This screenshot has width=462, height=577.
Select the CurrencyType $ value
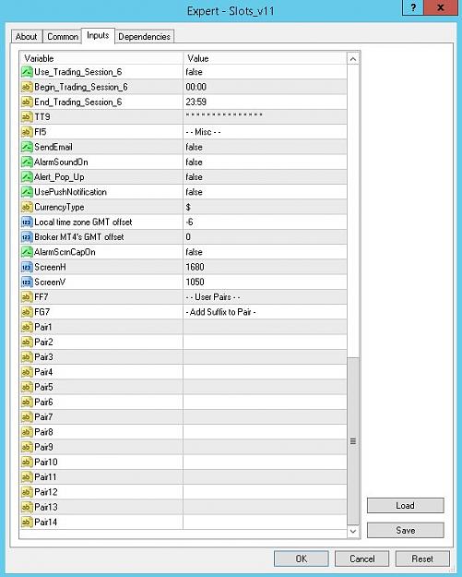pyautogui.click(x=265, y=207)
